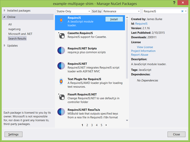Image resolution: width=190 pixels, height=142 pixels.
Task: Select the RequireJS.NET ResxToJs title
Action: 84,110
